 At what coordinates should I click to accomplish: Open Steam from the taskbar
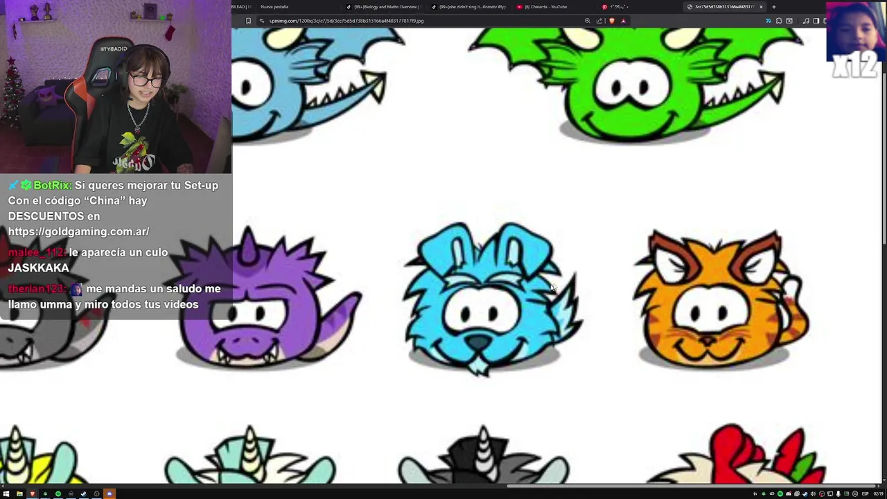click(84, 493)
